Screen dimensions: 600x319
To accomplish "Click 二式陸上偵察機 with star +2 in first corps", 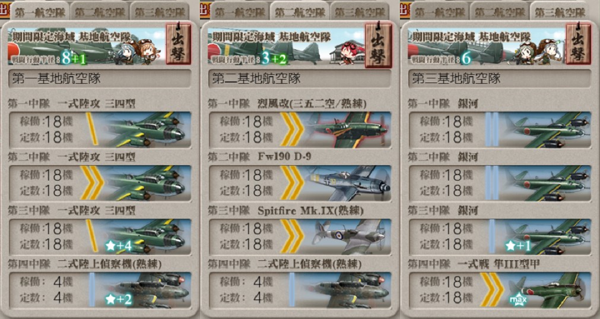I will [100, 290].
